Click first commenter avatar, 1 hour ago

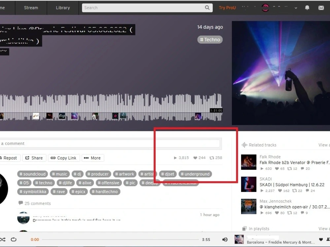[x=23, y=218]
